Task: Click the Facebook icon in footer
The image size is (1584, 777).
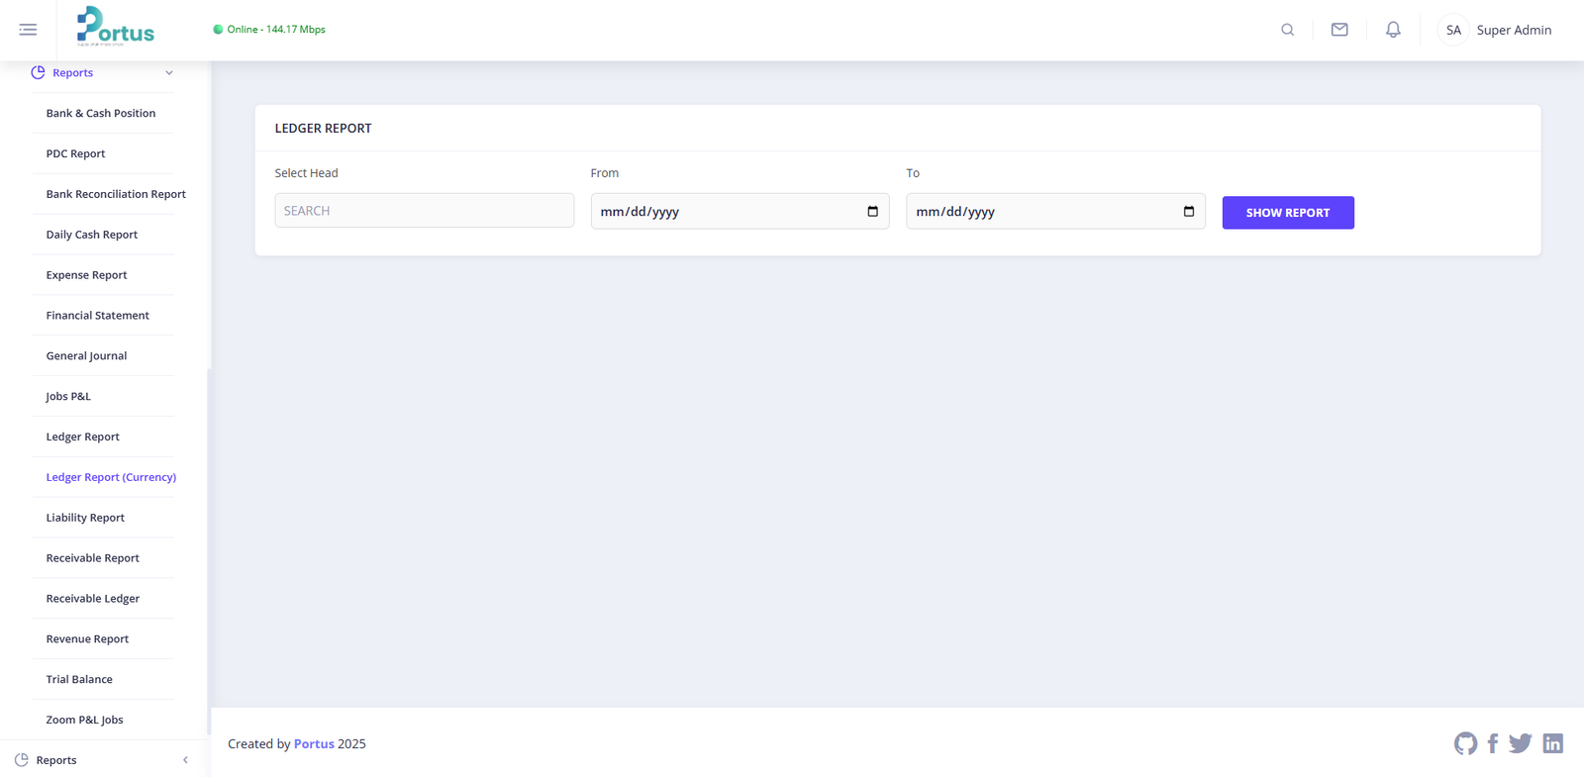Action: pos(1493,743)
